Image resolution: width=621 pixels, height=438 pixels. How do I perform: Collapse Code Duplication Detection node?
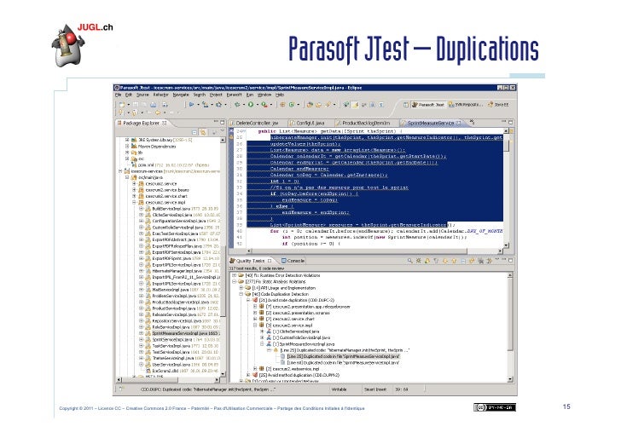point(241,294)
